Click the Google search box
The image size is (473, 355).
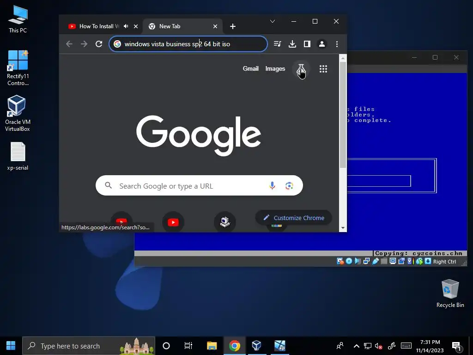(199, 186)
